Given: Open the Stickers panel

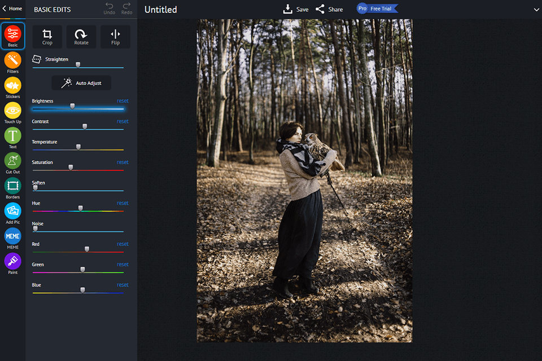Looking at the screenshot, I should click(12, 86).
